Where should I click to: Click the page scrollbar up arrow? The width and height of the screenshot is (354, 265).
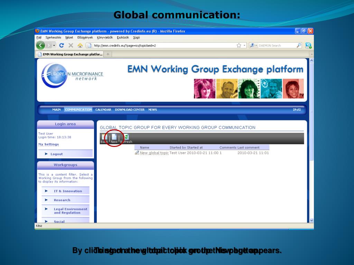[x=311, y=60]
